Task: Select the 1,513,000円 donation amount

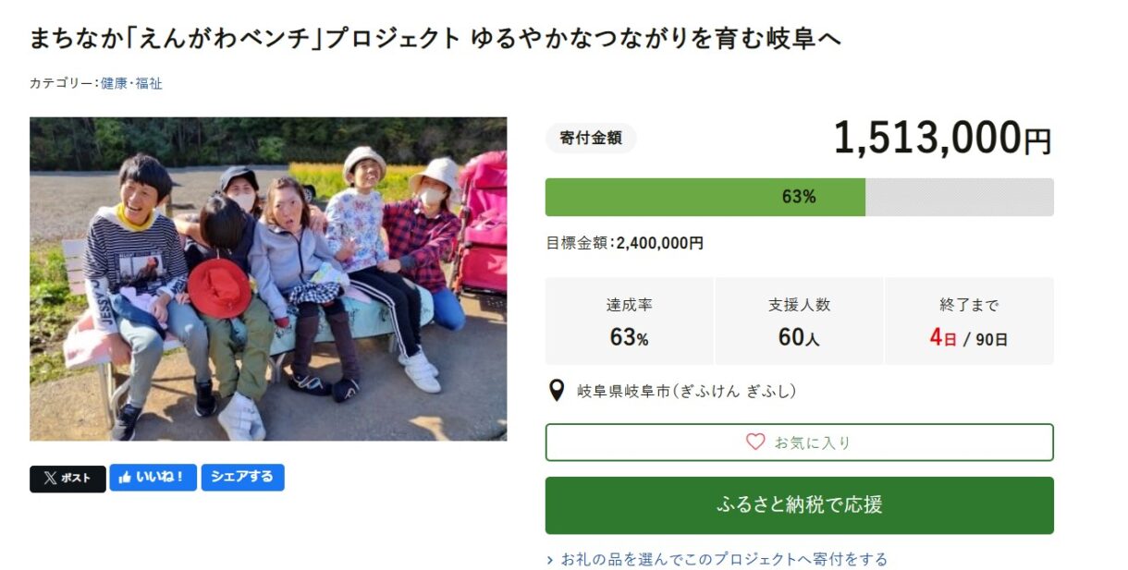Action: (x=942, y=139)
